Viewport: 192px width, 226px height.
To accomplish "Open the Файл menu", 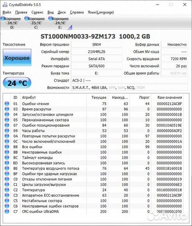I will click(7, 12).
